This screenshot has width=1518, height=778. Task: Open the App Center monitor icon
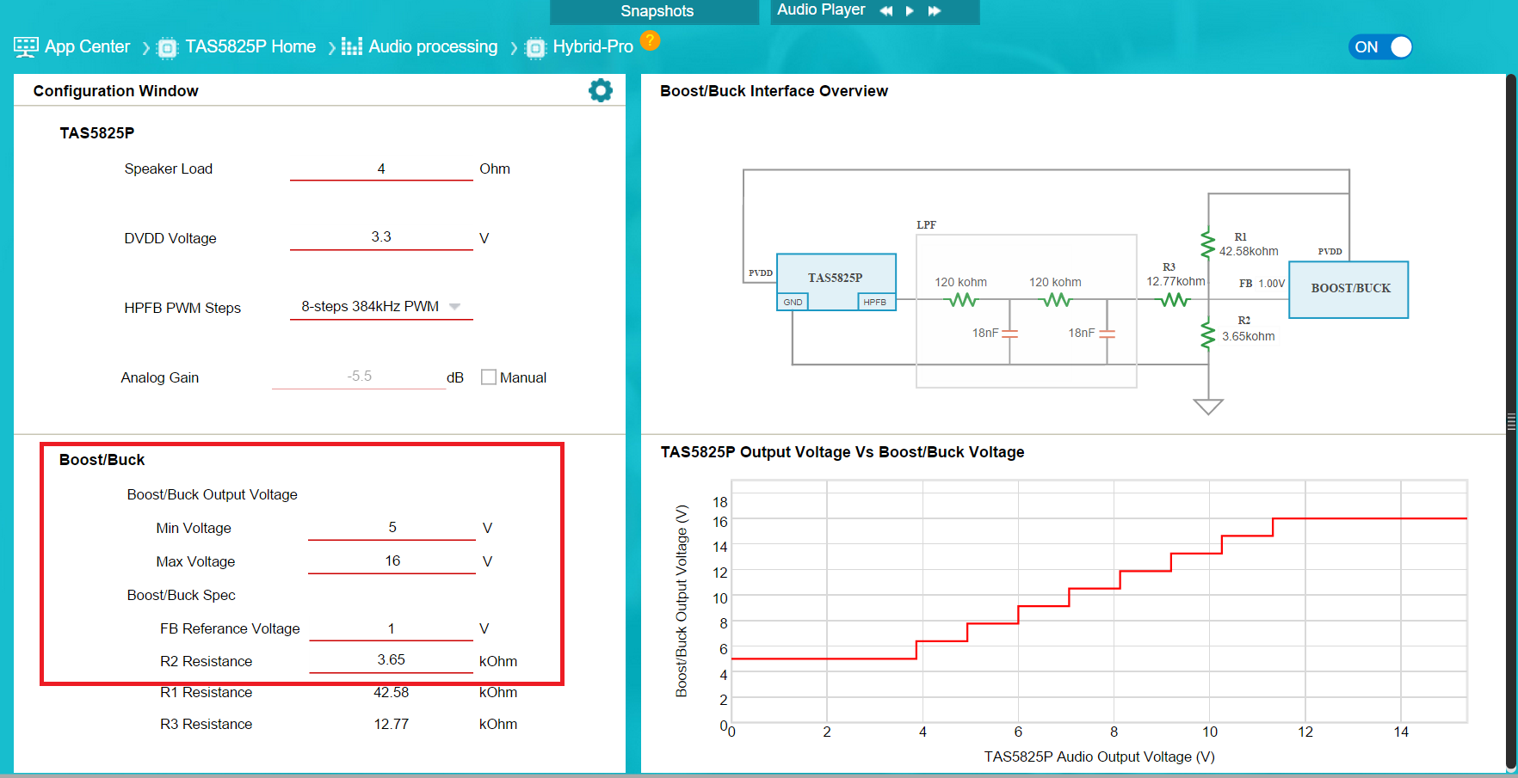(26, 46)
